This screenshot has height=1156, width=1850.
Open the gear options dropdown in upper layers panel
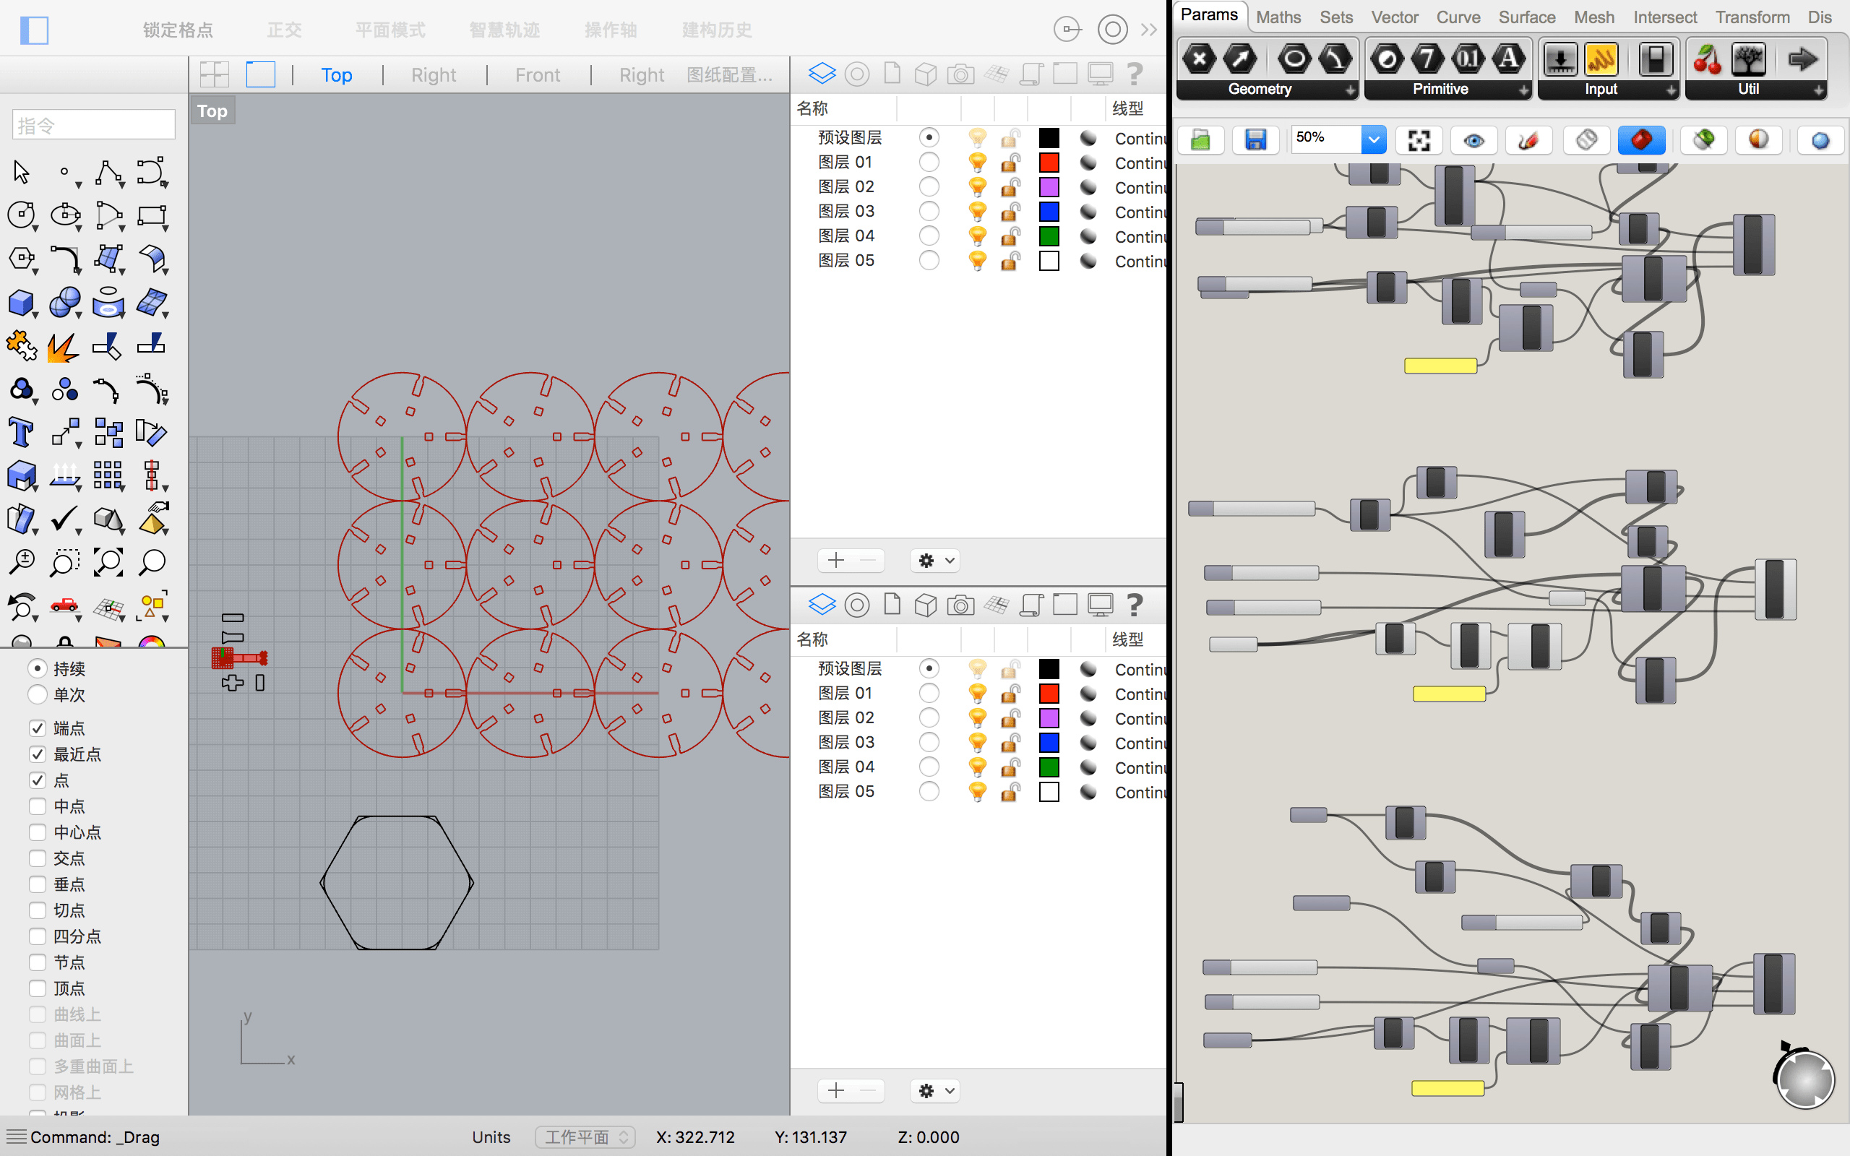tap(936, 561)
